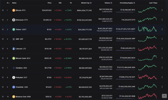The width and height of the screenshot is (168, 100).
Task: Click the Bitcoin Cash logo icon
Action: pyautogui.click(x=14, y=58)
